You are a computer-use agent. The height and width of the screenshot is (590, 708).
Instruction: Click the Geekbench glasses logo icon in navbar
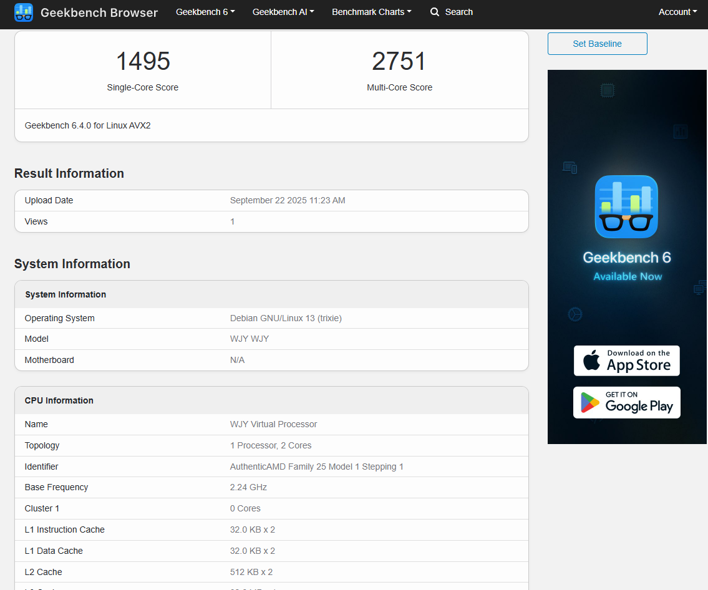[x=24, y=12]
